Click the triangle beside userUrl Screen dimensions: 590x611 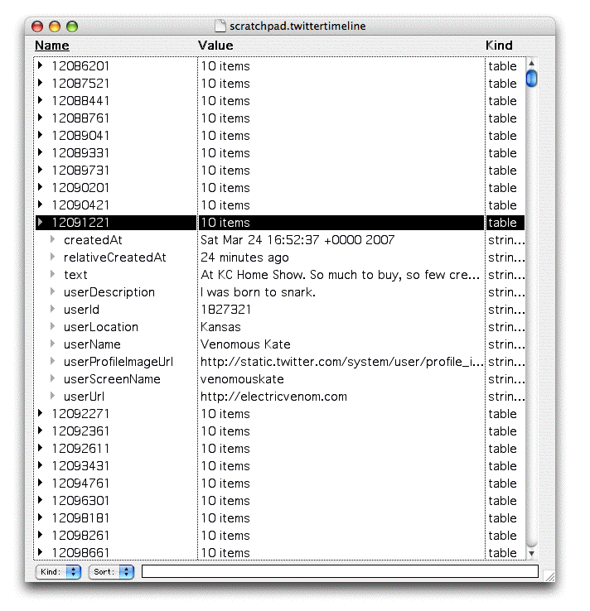(53, 397)
